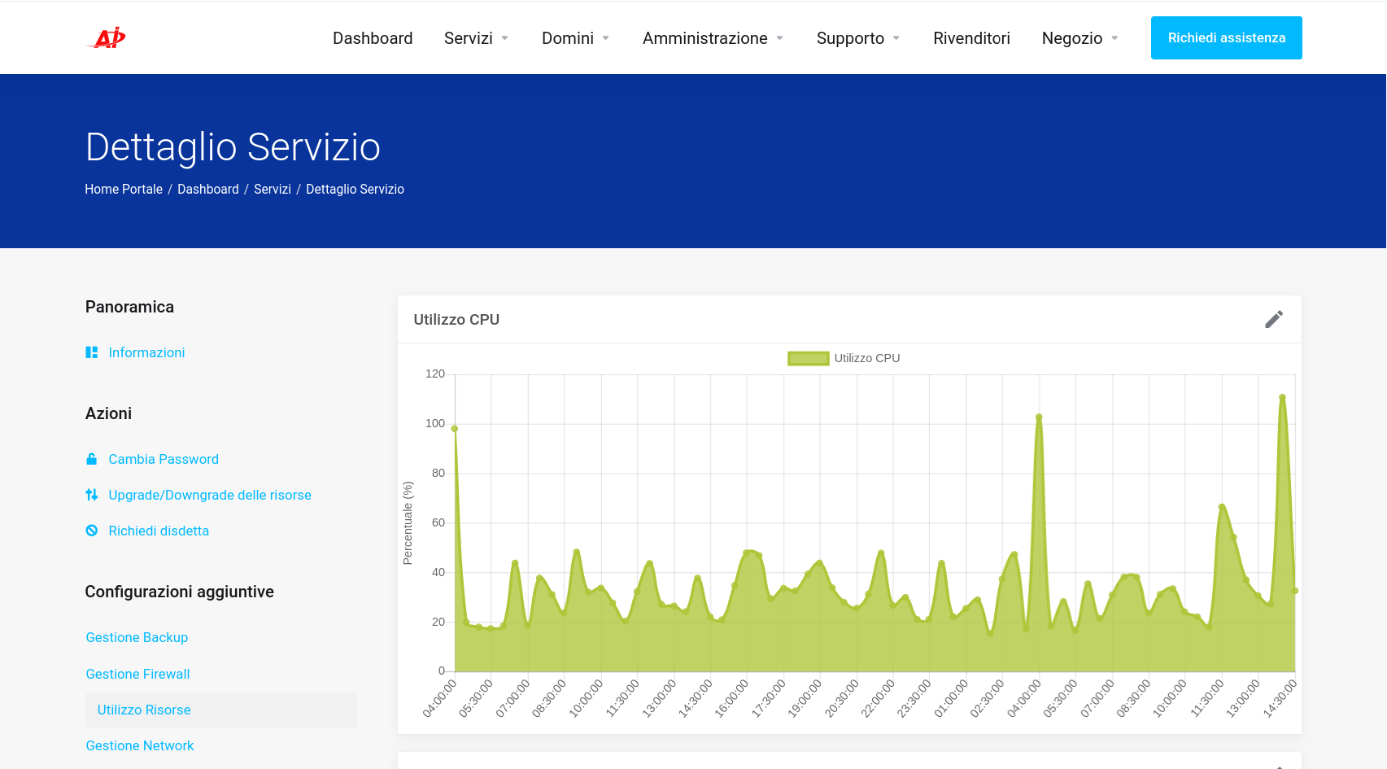
Task: Click the 14:30:00 peak data point
Action: pyautogui.click(x=1283, y=397)
